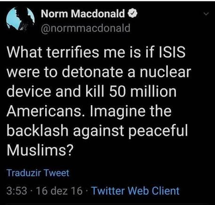Click the word detonate in the tweet
This screenshot has width=215, height=205.
93,72
